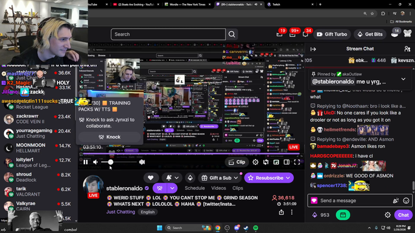Open chat settings gear
Image resolution: width=415 pixels, height=233 pixels.
pos(388,215)
